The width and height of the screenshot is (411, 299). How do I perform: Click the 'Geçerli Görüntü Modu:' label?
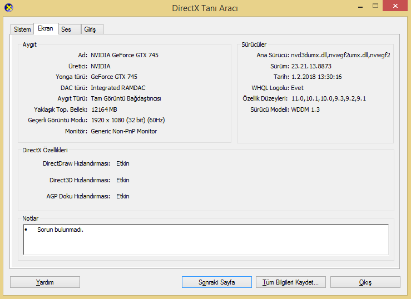(x=58, y=120)
